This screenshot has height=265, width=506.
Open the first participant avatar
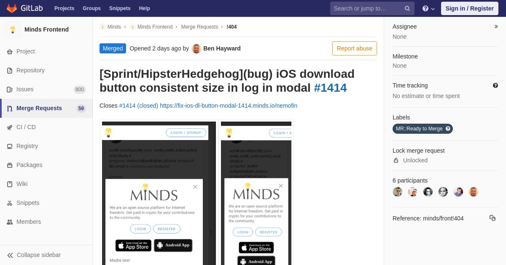coord(398,192)
